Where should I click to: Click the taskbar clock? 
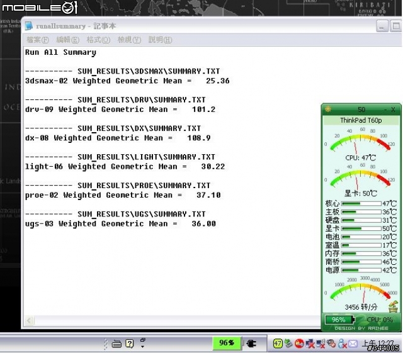[378, 344]
